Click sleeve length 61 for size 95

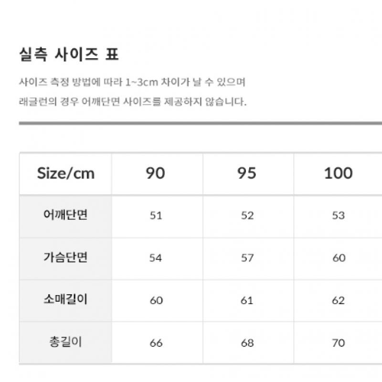[x=247, y=300]
